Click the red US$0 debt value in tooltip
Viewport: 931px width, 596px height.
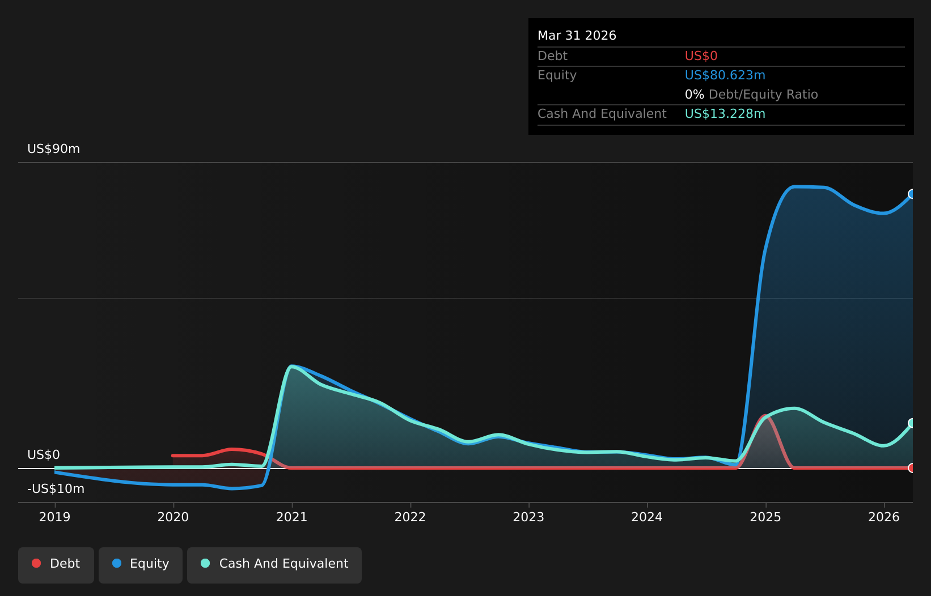pos(701,56)
